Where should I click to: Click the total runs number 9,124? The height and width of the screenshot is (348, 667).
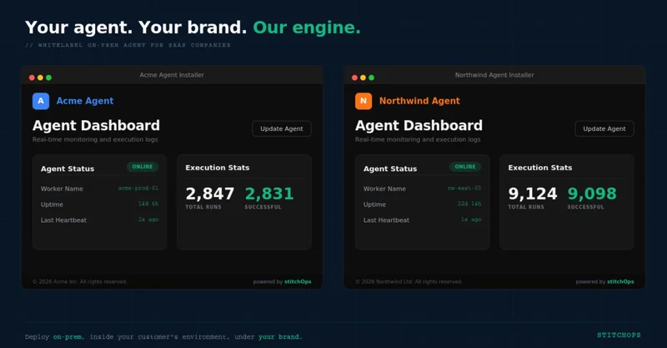pos(533,194)
